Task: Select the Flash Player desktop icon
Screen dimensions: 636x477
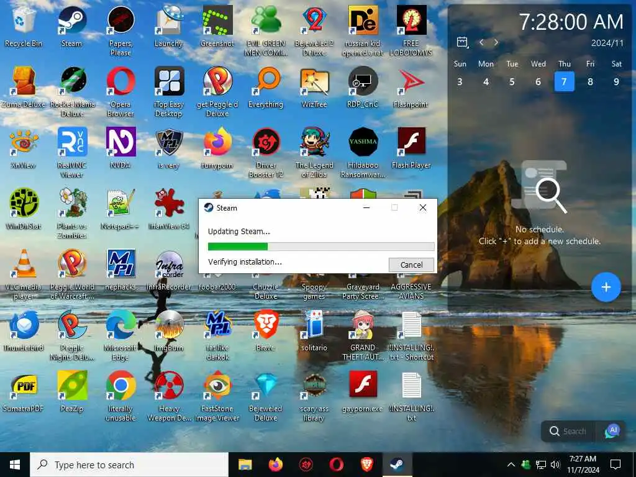Action: tap(411, 142)
